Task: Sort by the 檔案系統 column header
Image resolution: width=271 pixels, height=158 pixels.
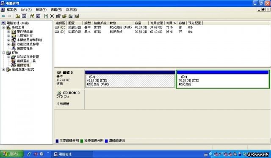Action: coord(100,23)
